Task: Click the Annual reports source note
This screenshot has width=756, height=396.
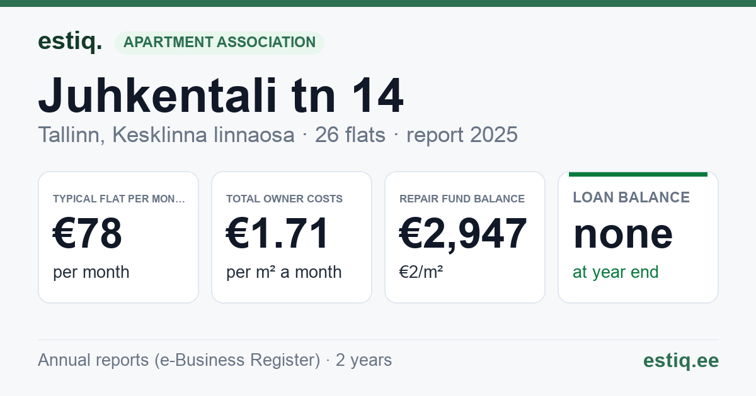Action: (215, 360)
